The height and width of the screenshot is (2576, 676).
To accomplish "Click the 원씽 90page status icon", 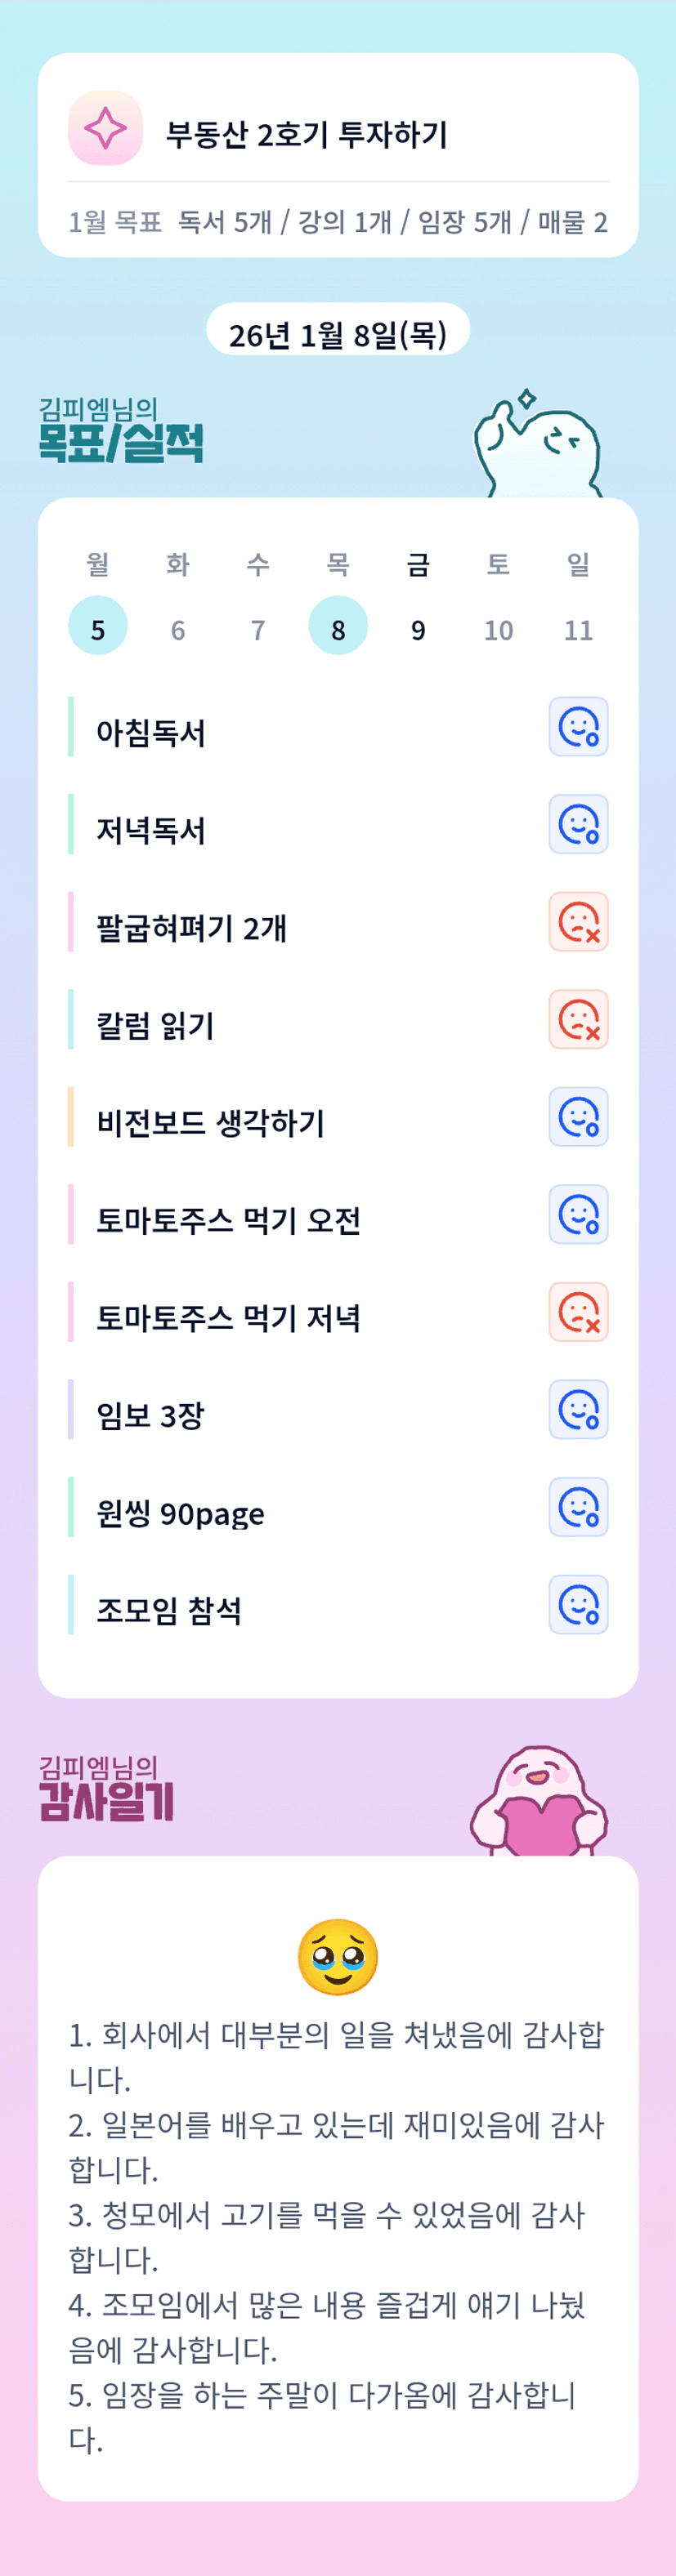I will (x=578, y=1507).
